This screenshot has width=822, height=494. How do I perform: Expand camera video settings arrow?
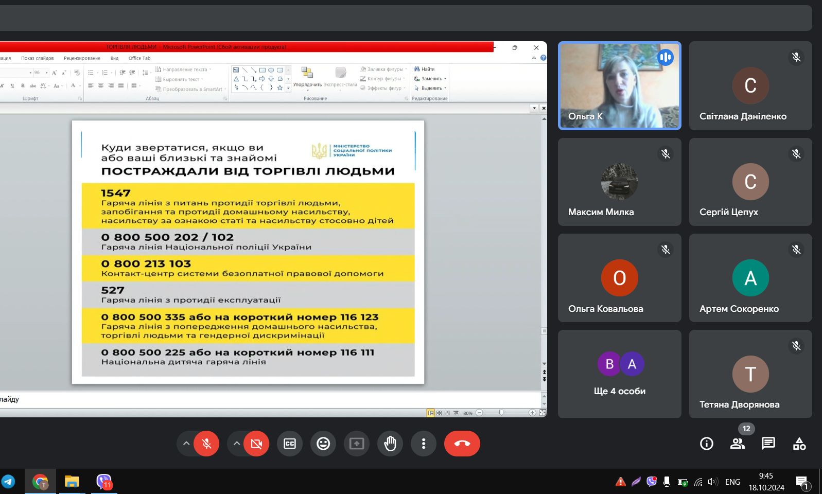[236, 444]
